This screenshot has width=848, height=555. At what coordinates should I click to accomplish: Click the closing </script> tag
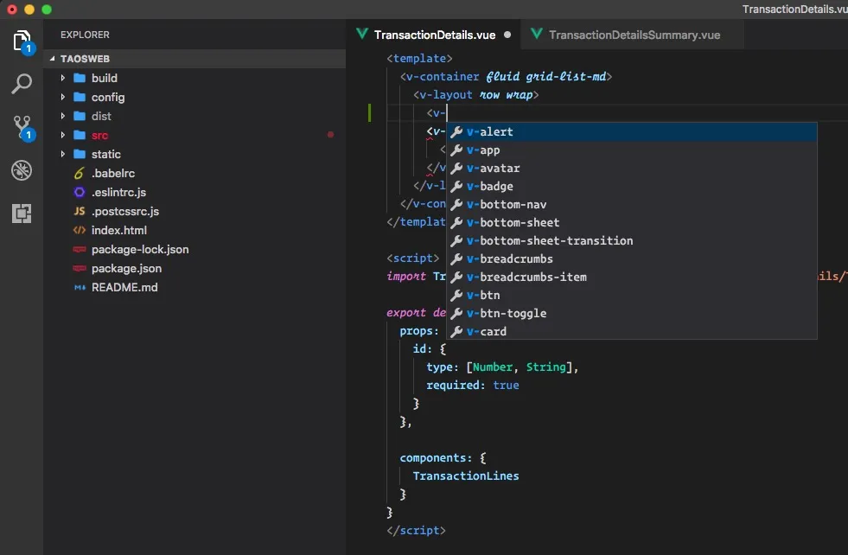click(x=416, y=531)
